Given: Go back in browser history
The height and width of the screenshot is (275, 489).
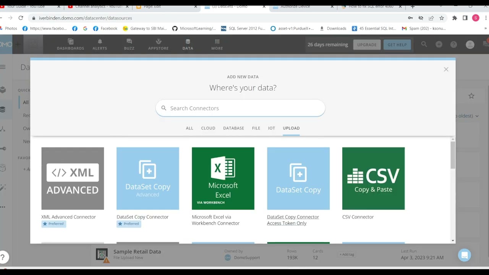Looking at the screenshot, I should (x=1, y=18).
